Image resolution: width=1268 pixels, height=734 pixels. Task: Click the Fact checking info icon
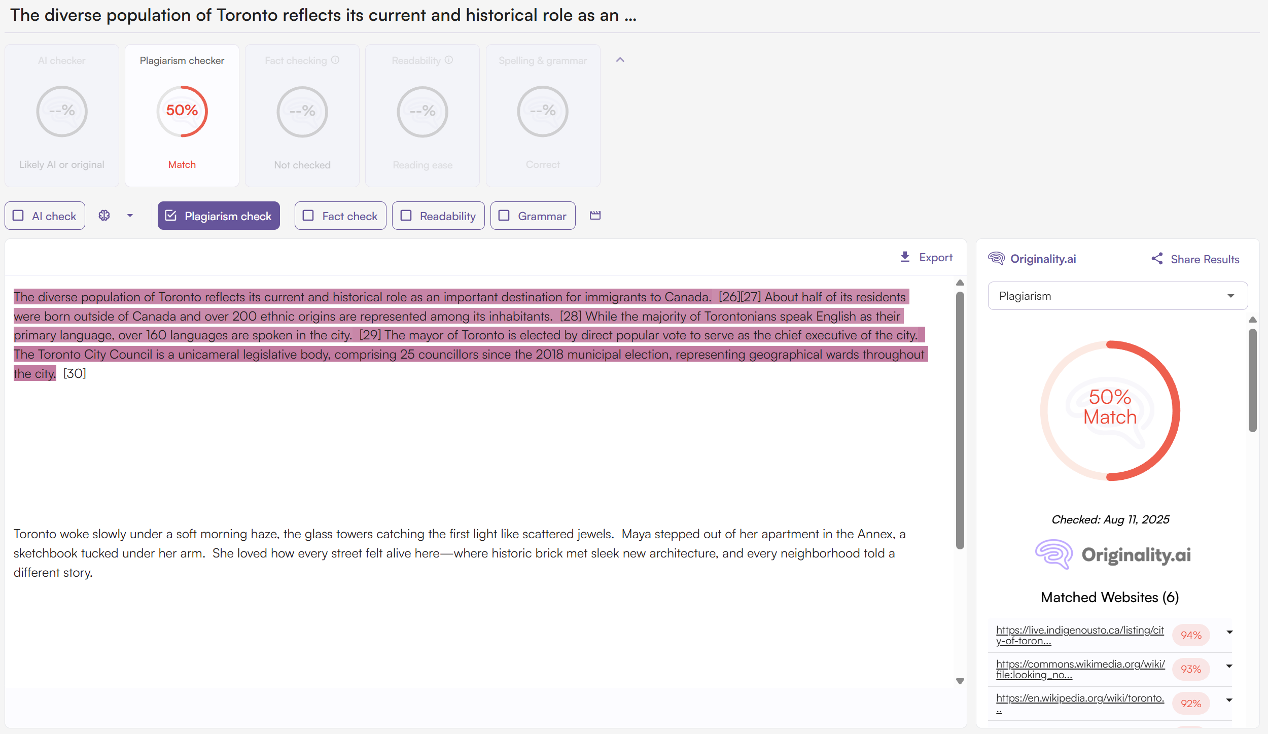335,60
